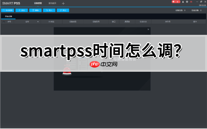Click the IP/域名 column header
The width and height of the screenshot is (207, 129).
tap(51, 22)
